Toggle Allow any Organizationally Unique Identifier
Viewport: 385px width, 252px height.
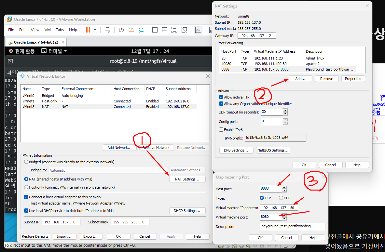click(221, 104)
